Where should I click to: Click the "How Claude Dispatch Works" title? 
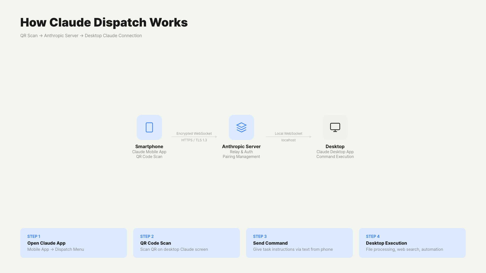click(104, 22)
